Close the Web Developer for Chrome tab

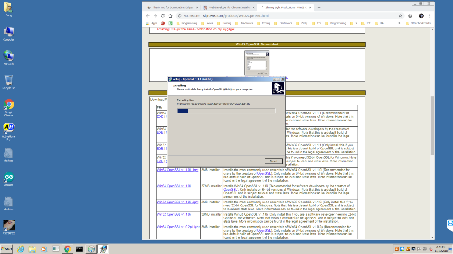[x=253, y=7]
